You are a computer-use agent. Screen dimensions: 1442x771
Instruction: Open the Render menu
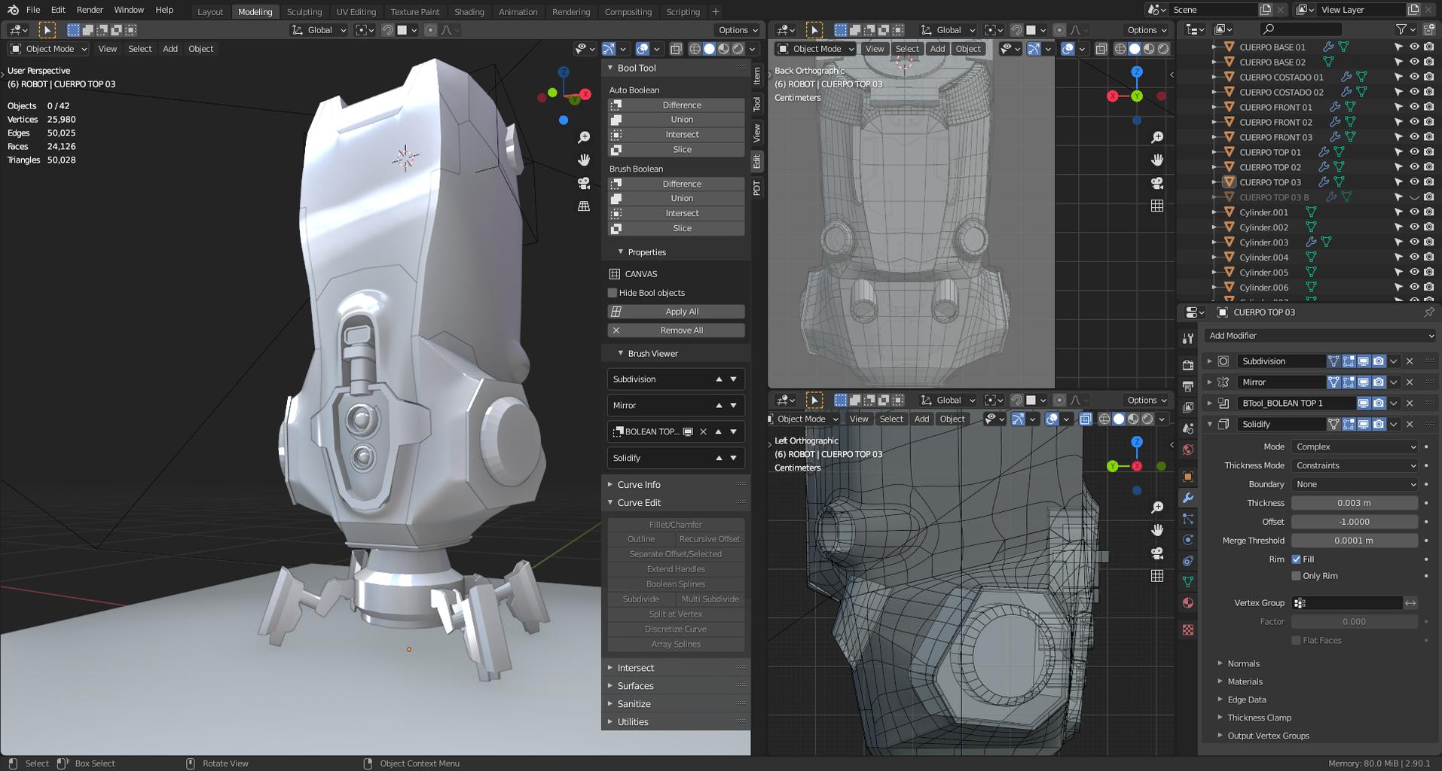point(90,10)
